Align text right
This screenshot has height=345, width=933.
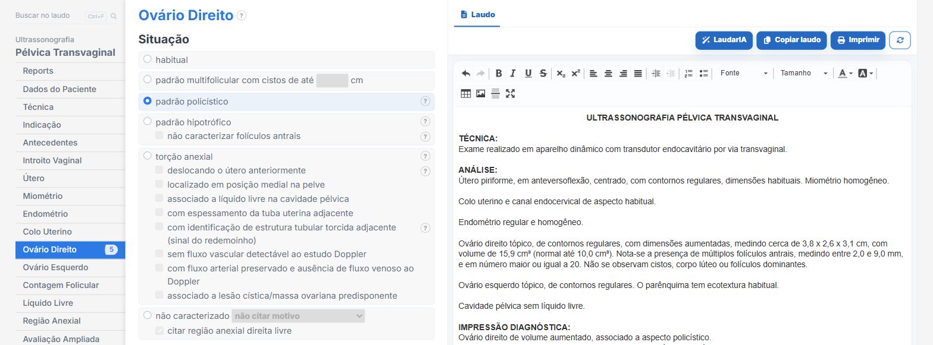point(623,73)
